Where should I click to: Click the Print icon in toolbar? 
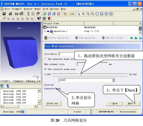click(10, 14)
